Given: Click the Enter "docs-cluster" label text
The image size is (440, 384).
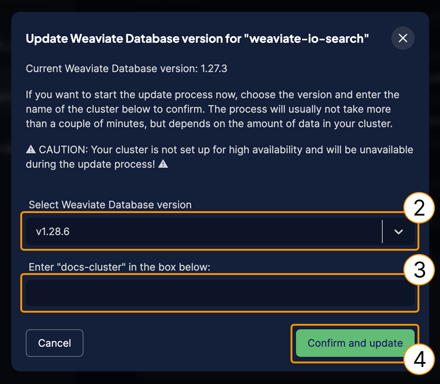Looking at the screenshot, I should [x=119, y=267].
